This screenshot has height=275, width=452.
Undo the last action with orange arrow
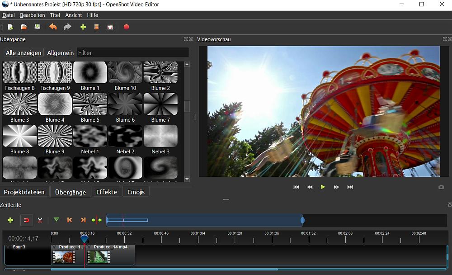[53, 27]
